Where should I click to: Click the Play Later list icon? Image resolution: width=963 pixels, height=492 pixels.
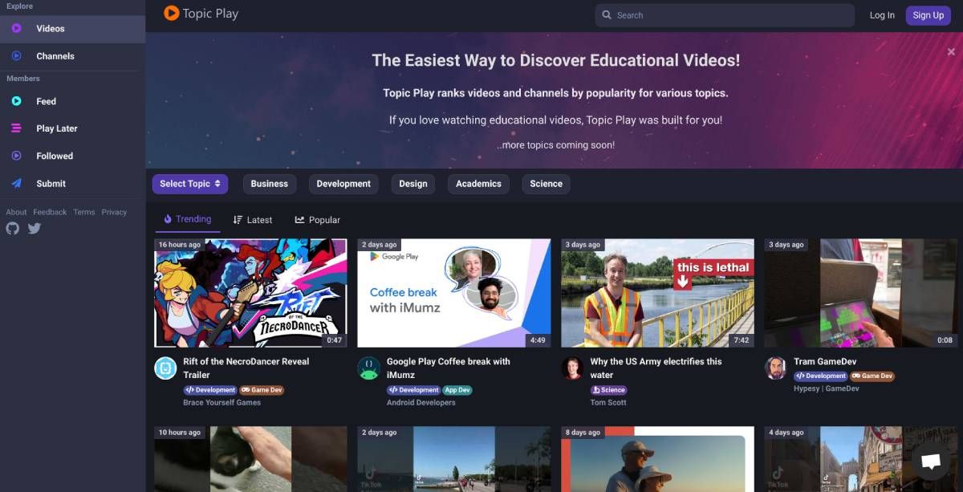16,128
